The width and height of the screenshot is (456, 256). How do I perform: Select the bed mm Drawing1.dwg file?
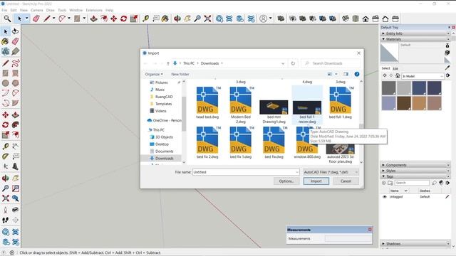274,112
